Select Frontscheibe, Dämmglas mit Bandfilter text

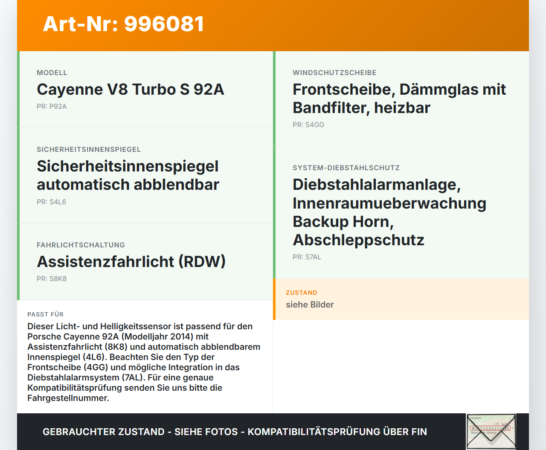coord(399,99)
